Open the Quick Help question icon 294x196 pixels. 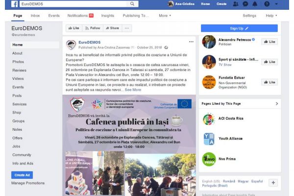click(267, 4)
